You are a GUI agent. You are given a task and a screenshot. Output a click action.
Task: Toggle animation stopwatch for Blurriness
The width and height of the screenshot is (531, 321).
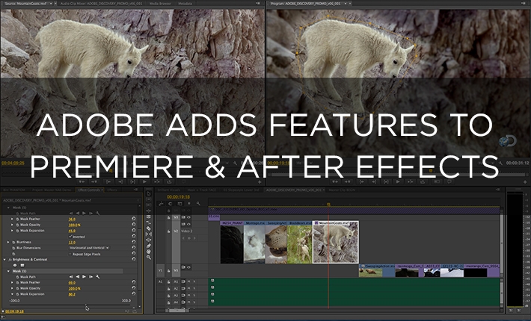point(14,243)
